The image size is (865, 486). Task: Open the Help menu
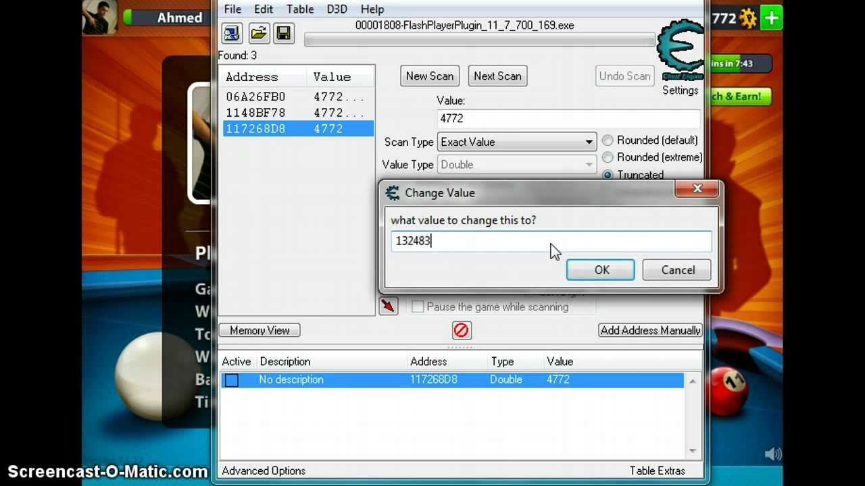point(372,9)
